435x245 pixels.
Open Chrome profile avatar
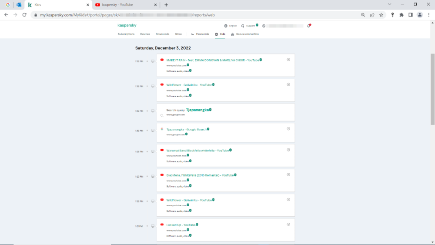[x=420, y=15]
